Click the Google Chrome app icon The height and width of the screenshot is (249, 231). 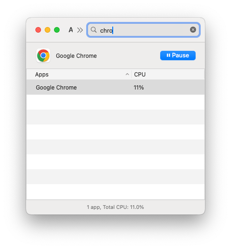coord(43,55)
